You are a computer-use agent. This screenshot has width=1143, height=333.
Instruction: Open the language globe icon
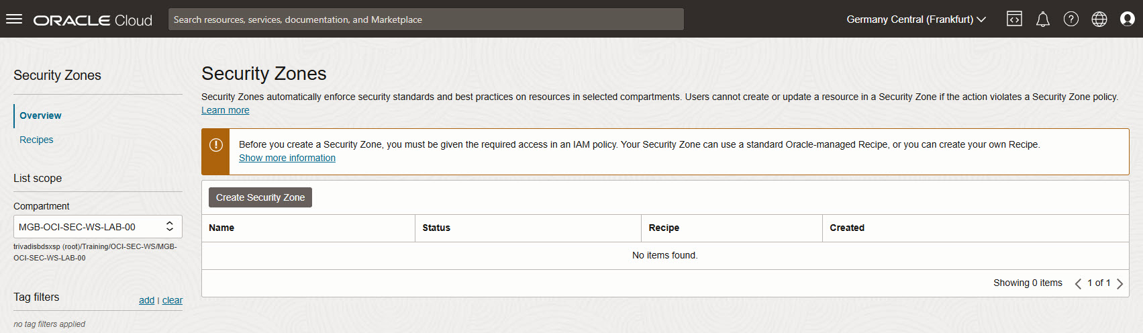tap(1099, 19)
